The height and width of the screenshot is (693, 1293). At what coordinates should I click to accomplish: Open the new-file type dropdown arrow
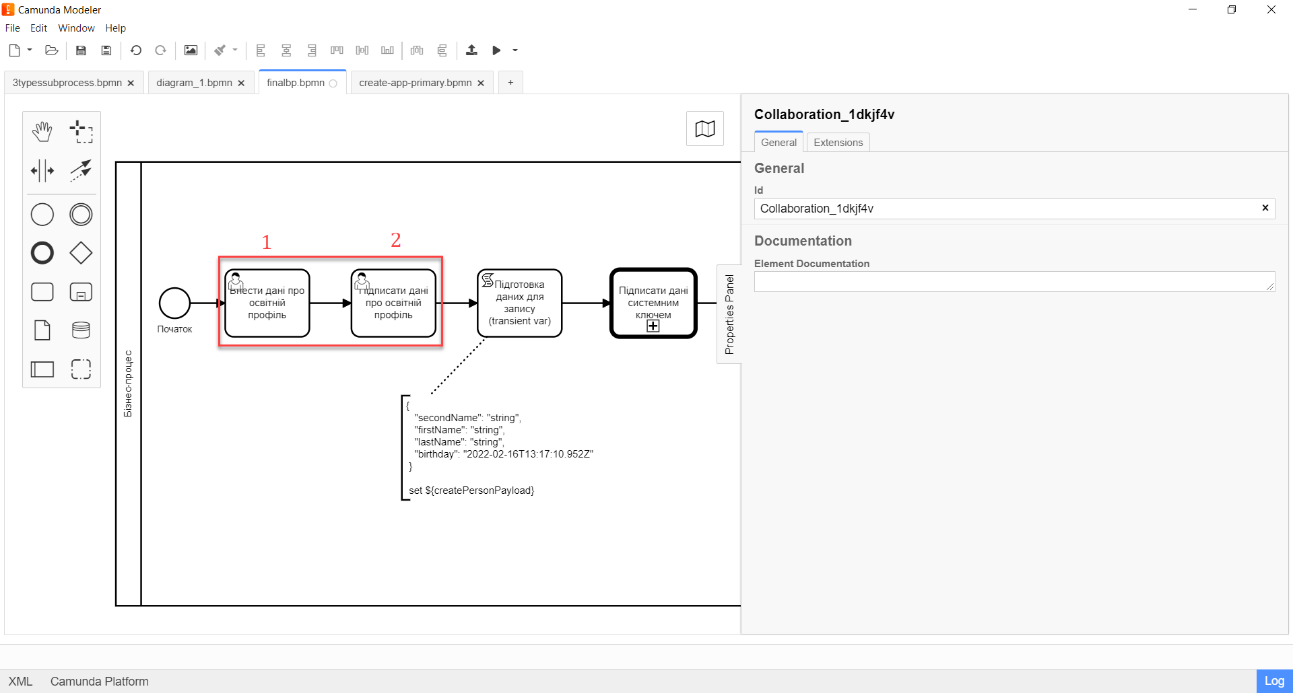30,50
